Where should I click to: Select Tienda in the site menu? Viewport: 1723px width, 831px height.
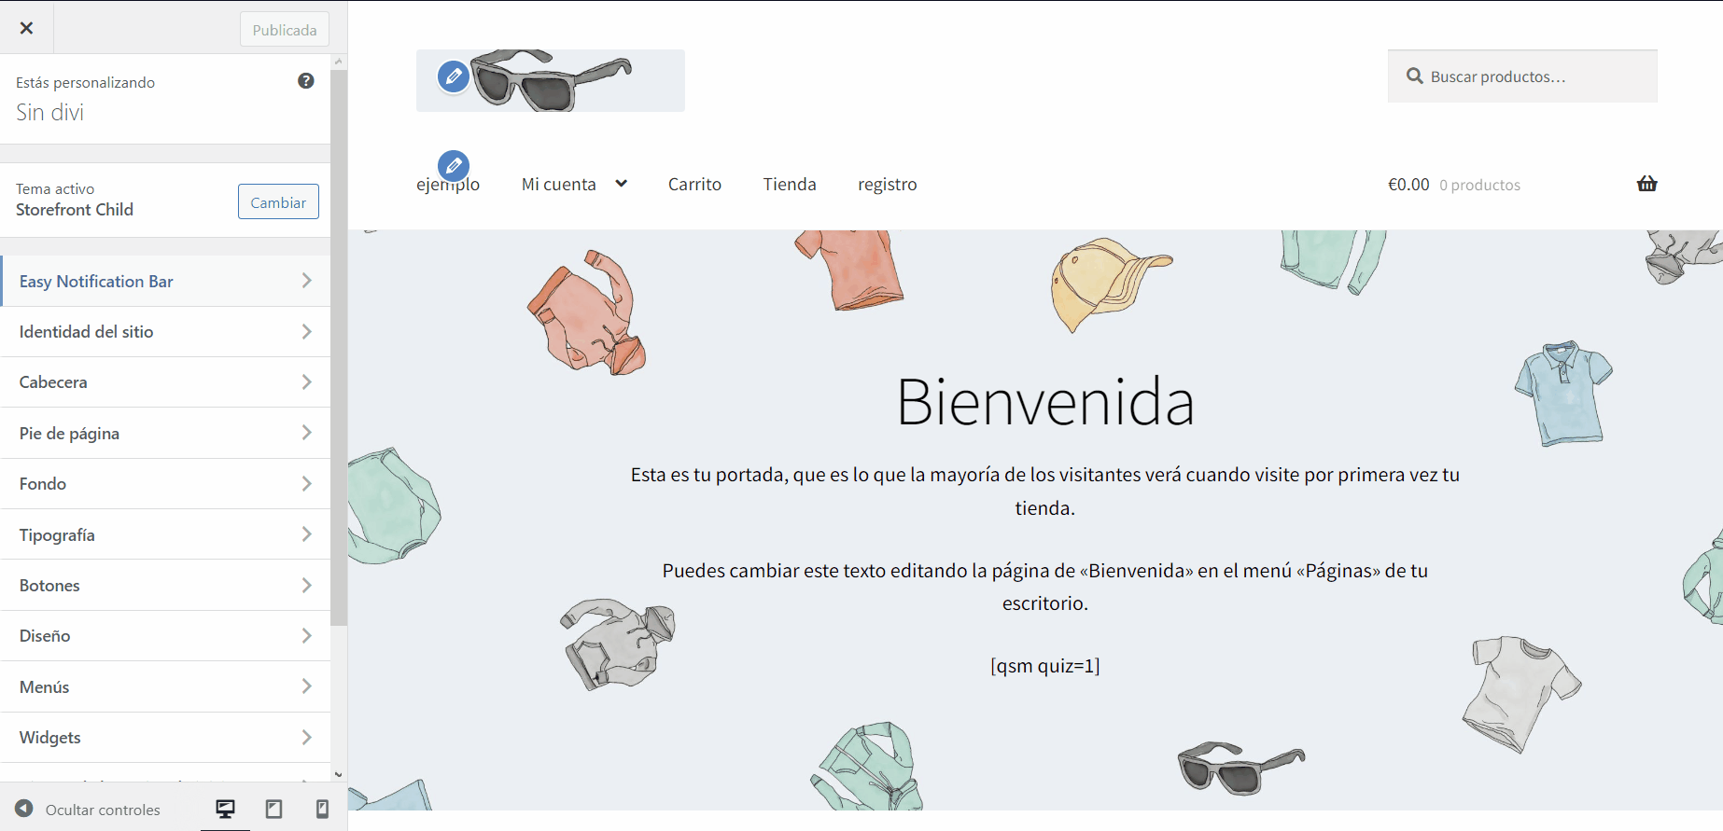pyautogui.click(x=789, y=185)
